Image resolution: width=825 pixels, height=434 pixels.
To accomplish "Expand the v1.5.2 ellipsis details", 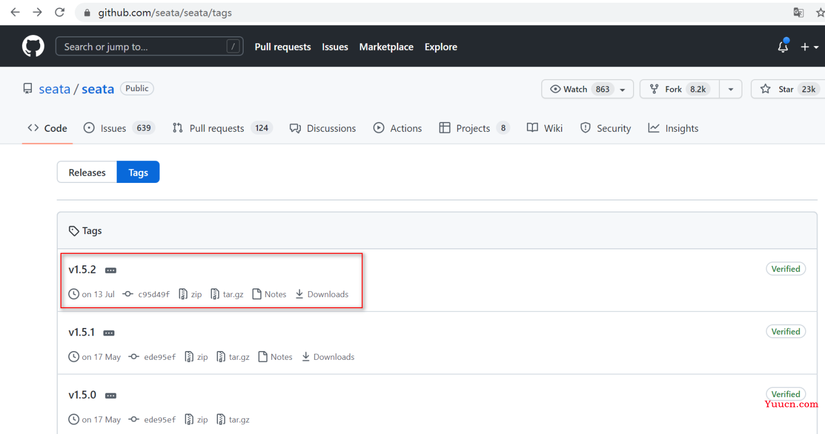I will 111,270.
